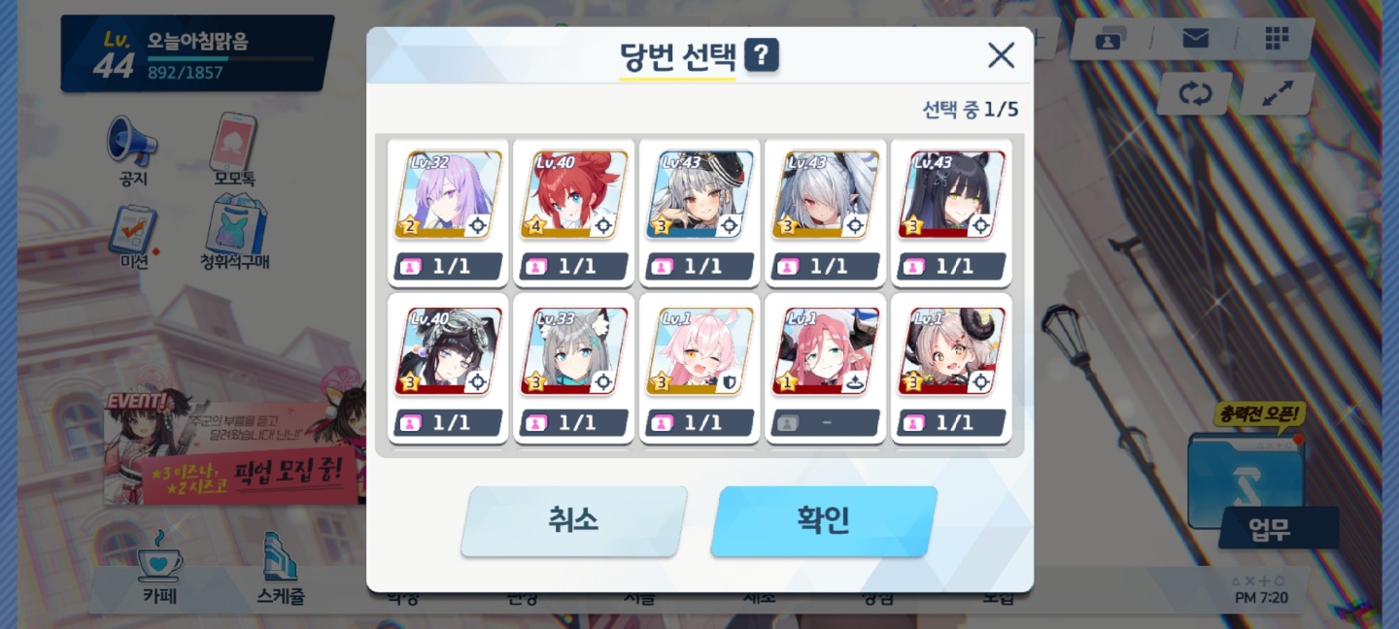Open the 미션 checklist icon

pyautogui.click(x=132, y=229)
